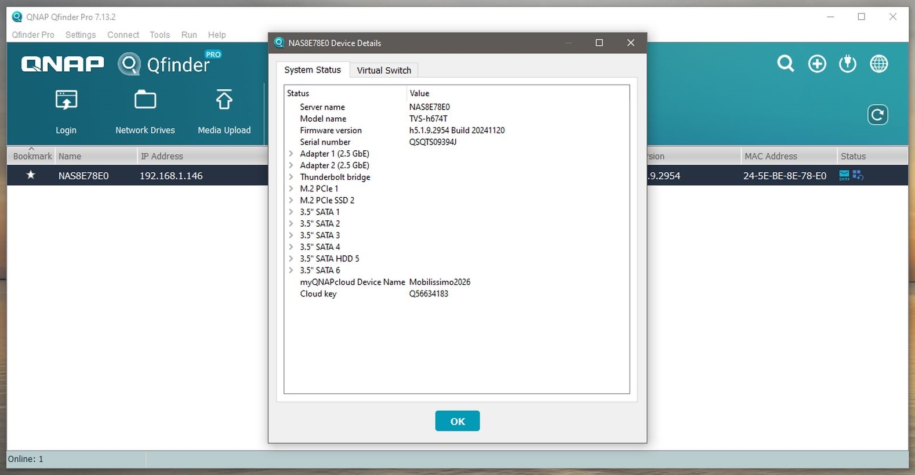Click the power plug icon
The image size is (915, 475).
tap(848, 64)
